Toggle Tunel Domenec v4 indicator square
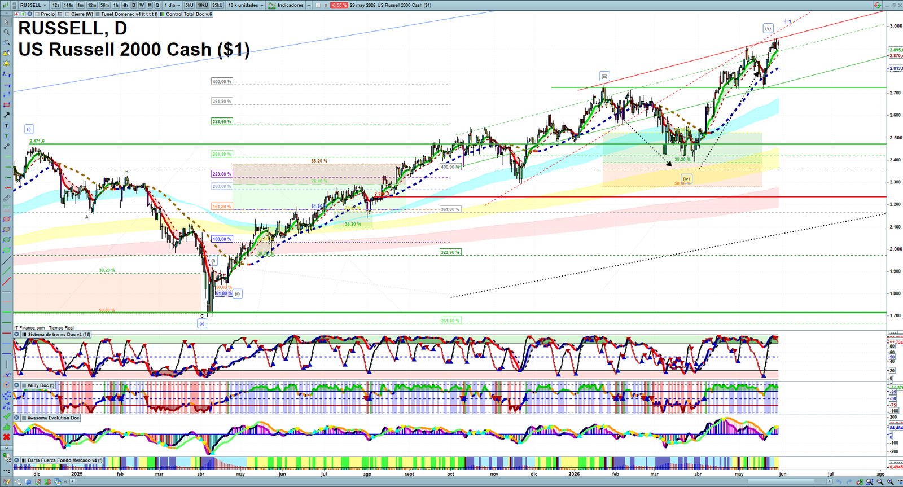903x487 pixels. point(98,14)
